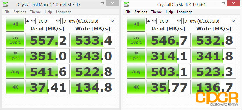242x110 pixels.
Task: Click the 546.7 read result in right window
Action: tap(168, 40)
